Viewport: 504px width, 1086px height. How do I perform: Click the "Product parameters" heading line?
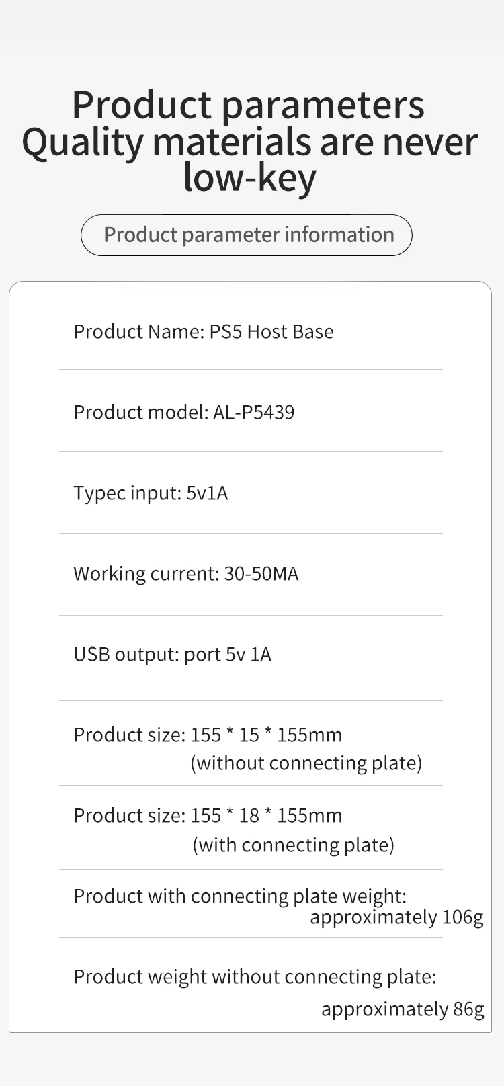tap(248, 105)
